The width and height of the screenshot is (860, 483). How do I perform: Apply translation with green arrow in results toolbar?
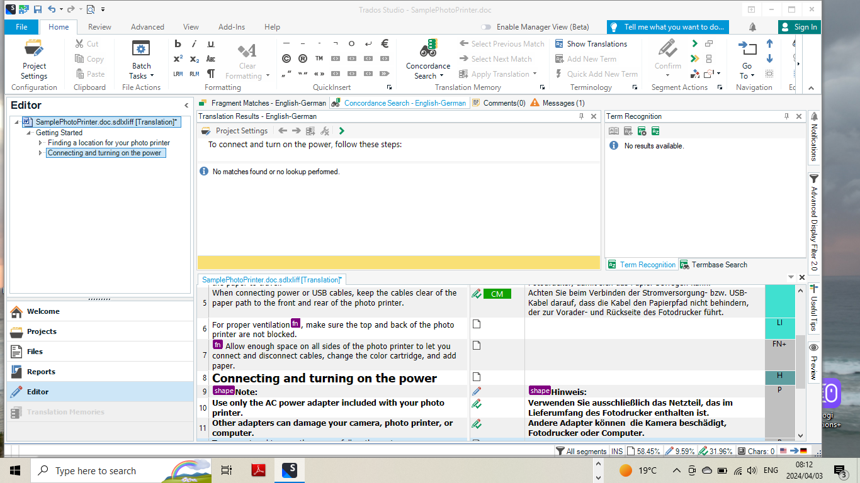[x=342, y=131]
